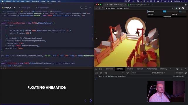Close the 'Adding details the scene' tab

(x=125, y=5)
